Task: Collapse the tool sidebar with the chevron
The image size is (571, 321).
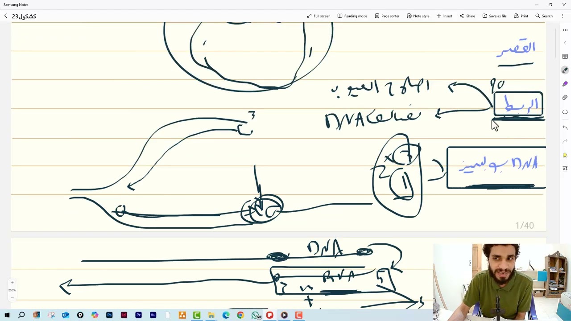Action: click(565, 43)
